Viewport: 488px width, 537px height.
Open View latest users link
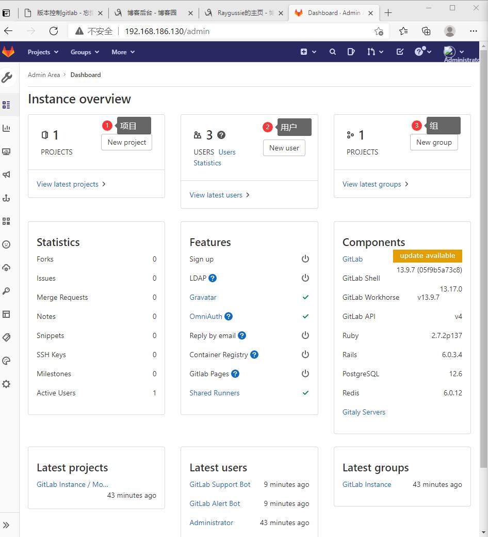[x=219, y=195]
